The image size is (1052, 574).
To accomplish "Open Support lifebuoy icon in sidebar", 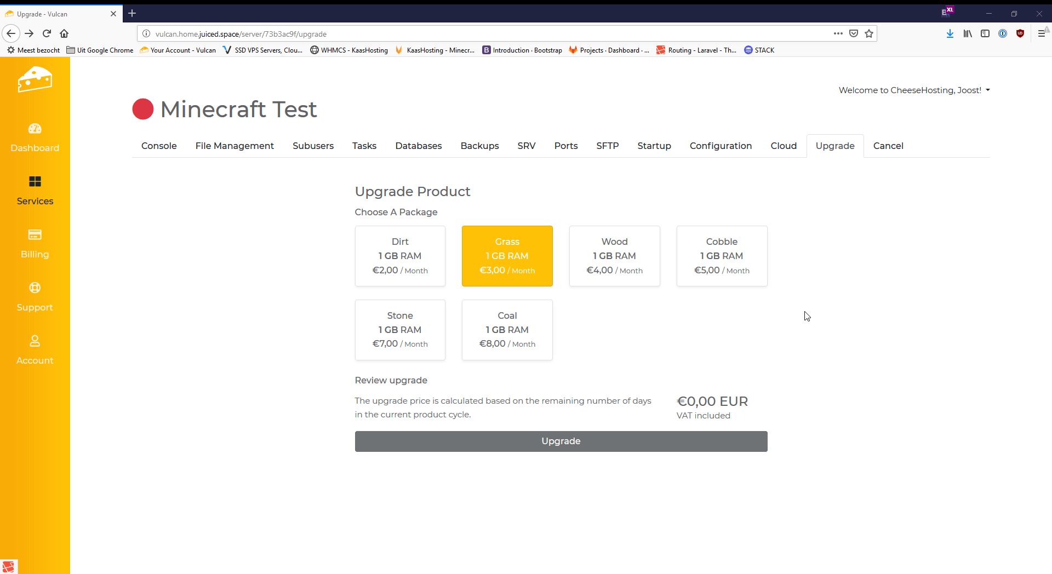I will pyautogui.click(x=35, y=288).
